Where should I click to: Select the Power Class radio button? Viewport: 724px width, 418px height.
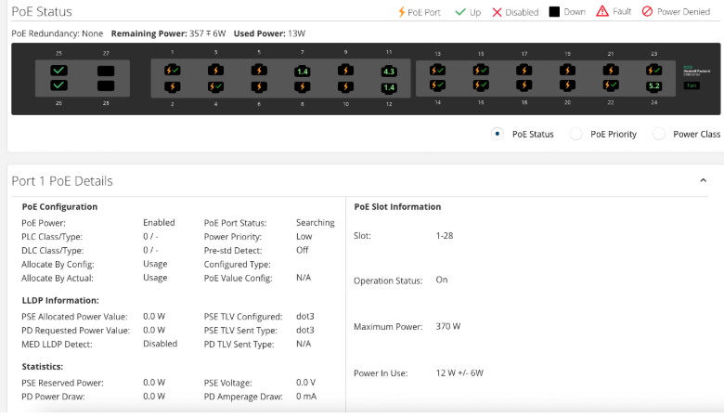pyautogui.click(x=658, y=134)
